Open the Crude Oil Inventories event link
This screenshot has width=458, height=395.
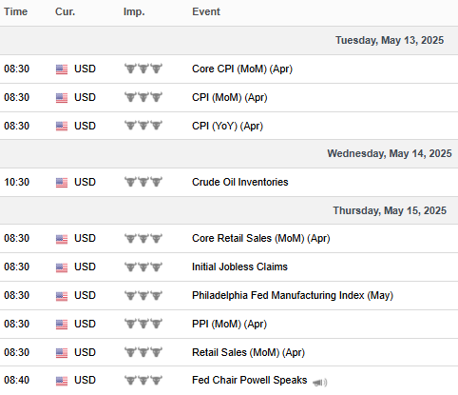[x=240, y=182]
